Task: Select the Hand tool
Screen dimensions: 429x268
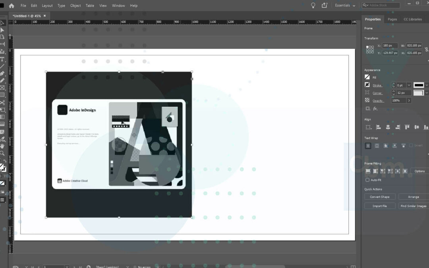Action: coord(2,146)
